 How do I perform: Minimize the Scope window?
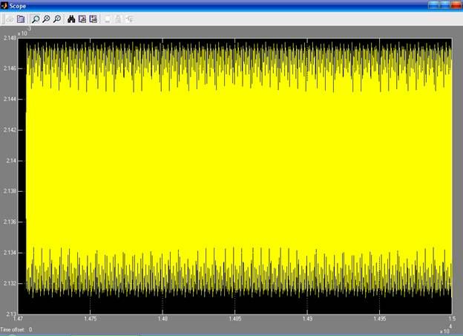[x=433, y=5]
